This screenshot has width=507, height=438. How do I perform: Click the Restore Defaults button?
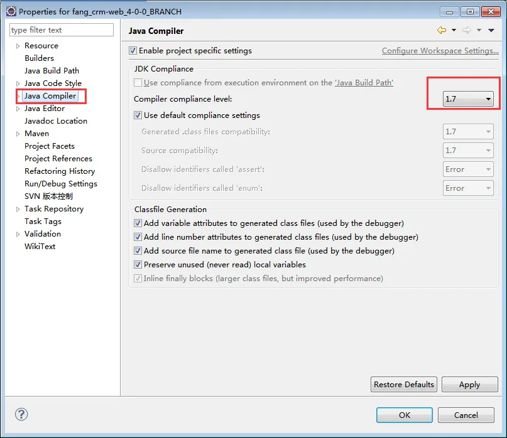(403, 385)
